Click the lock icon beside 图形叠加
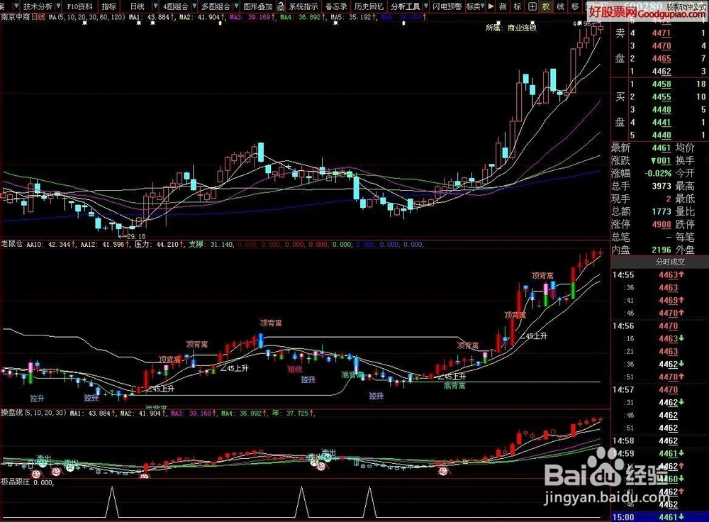Image resolution: width=709 pixels, height=522 pixels. 281,6
